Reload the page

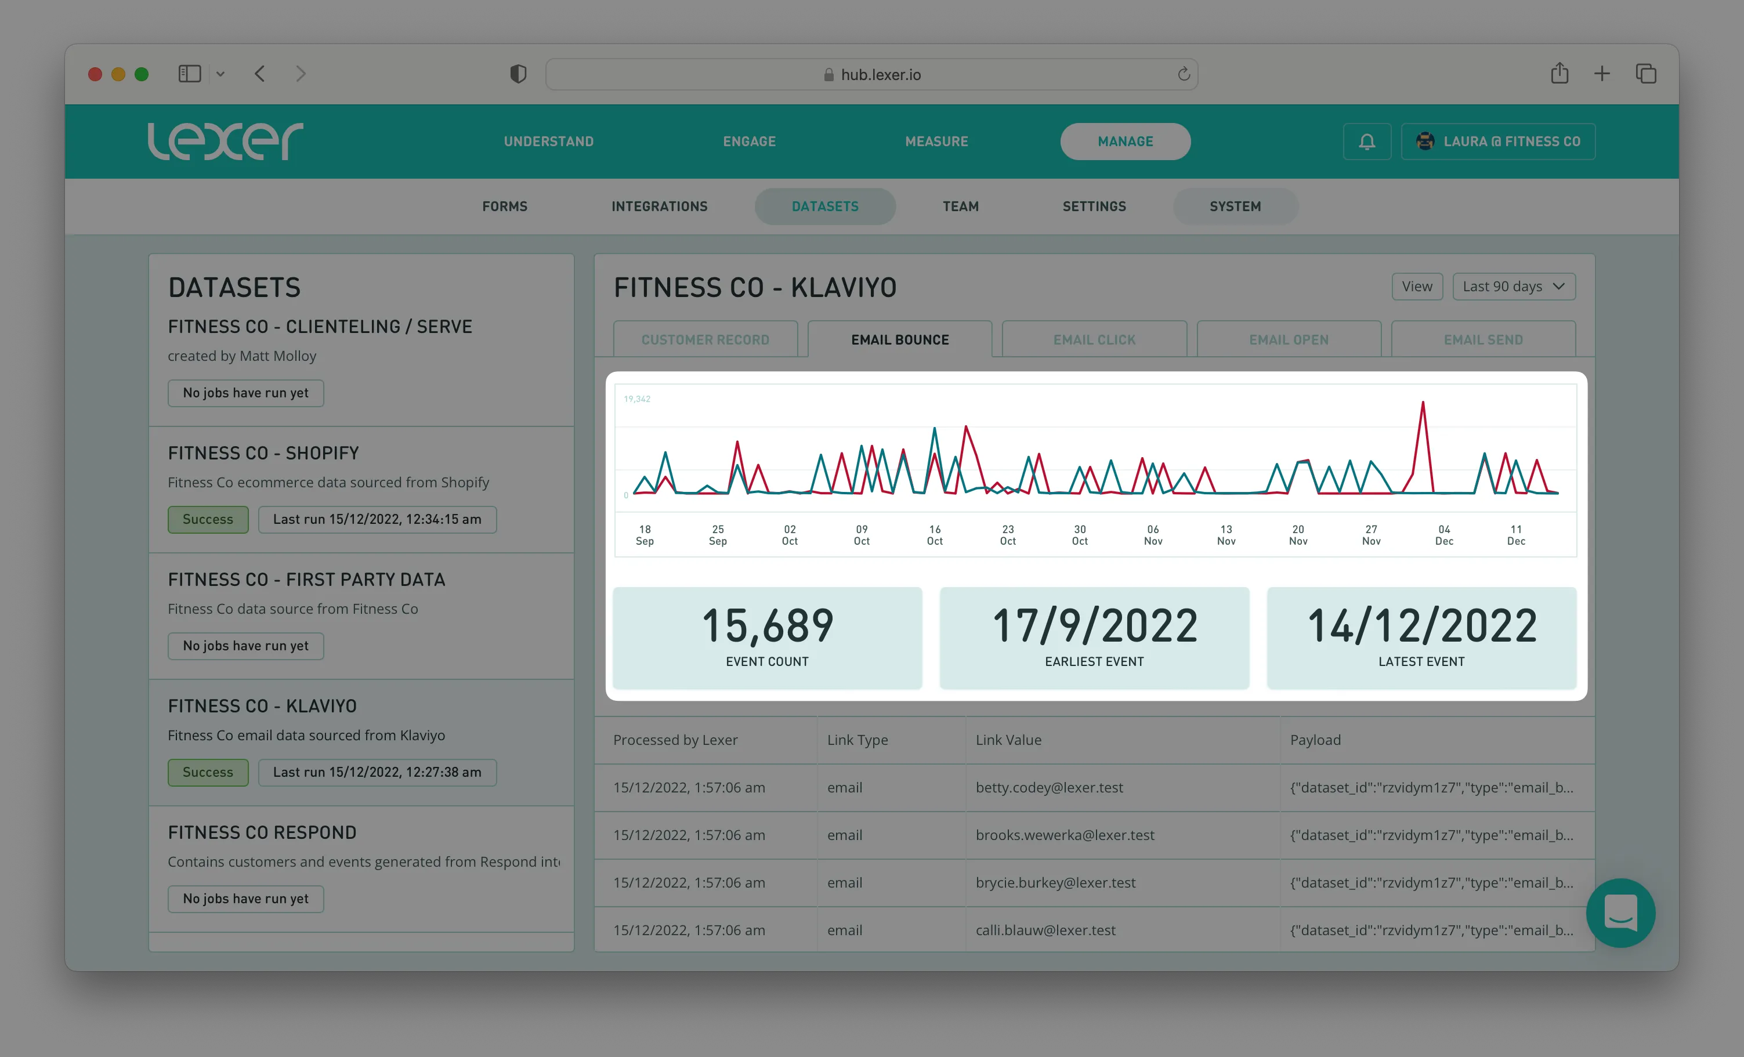click(x=1184, y=74)
